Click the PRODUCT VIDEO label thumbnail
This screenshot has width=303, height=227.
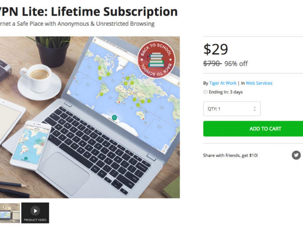(35, 213)
